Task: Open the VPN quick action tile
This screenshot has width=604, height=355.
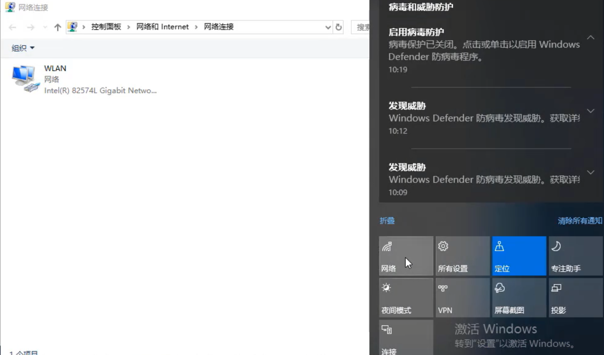Action: tap(462, 298)
